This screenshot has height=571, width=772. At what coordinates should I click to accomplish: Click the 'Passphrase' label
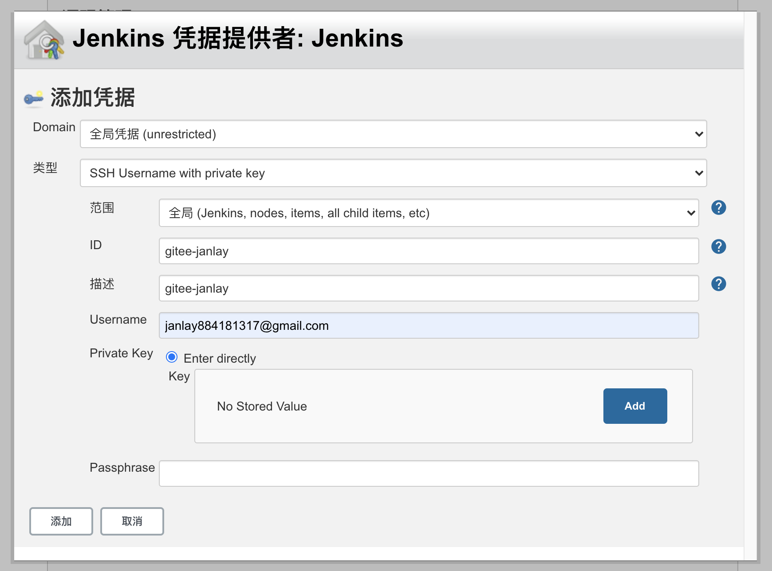[x=122, y=468]
